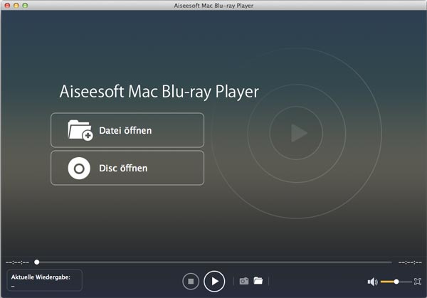The height and width of the screenshot is (298, 427).
Task: Open the snapshot folder icon
Action: pos(258,281)
